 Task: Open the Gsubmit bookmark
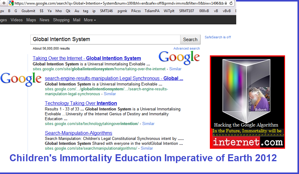click(28, 11)
